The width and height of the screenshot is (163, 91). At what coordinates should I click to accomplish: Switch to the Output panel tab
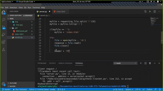(52, 63)
